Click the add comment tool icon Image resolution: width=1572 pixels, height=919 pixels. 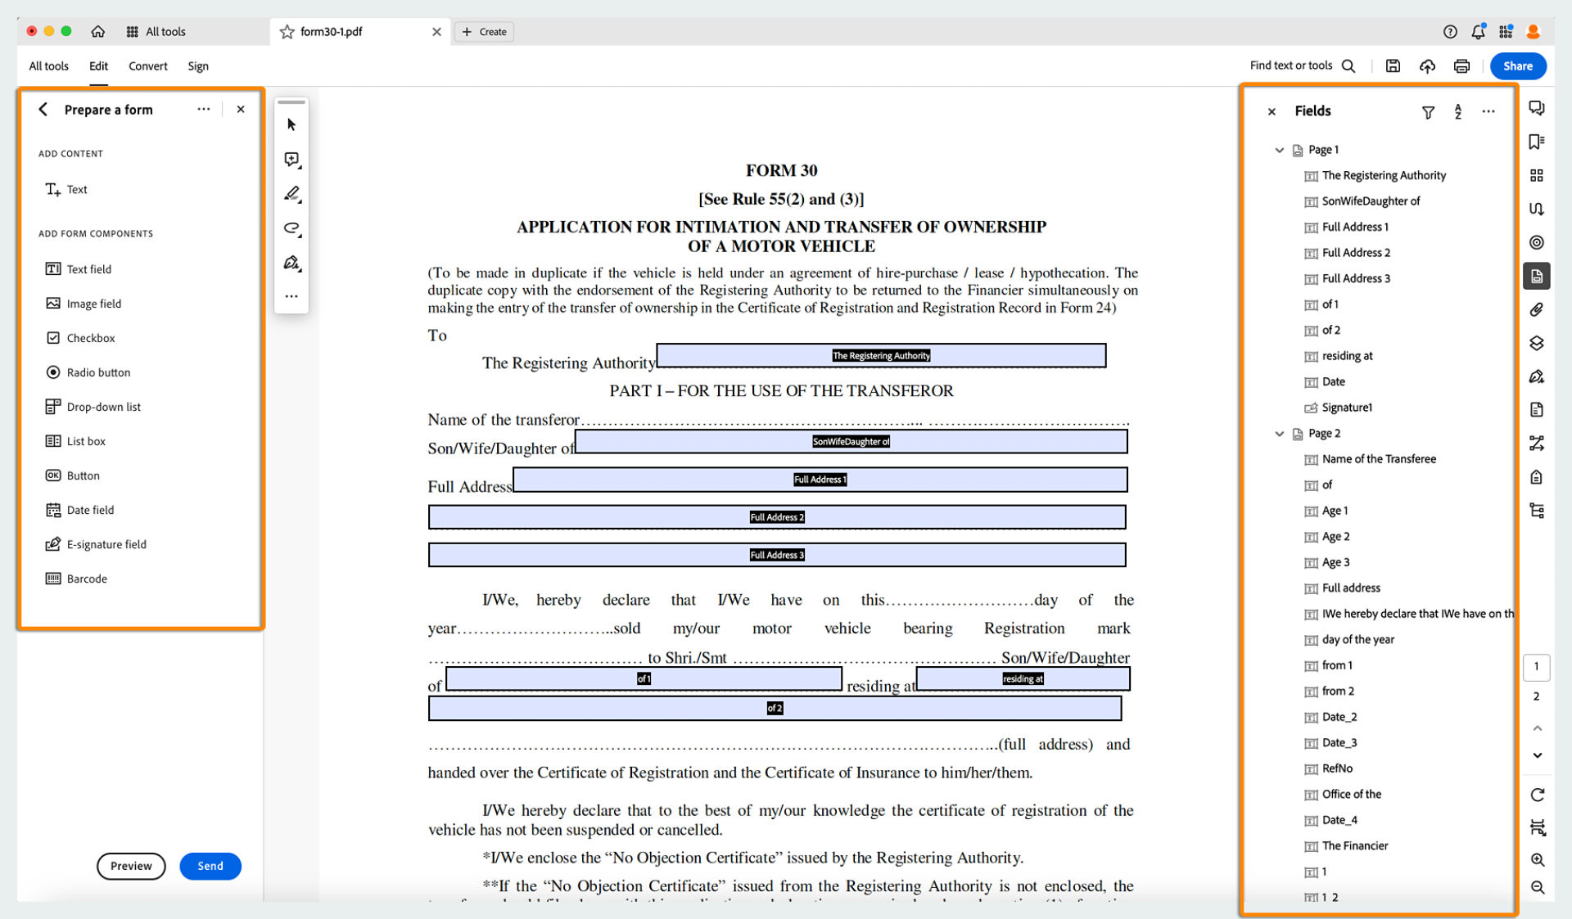(291, 160)
